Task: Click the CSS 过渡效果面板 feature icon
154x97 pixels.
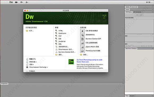Action: coord(82,43)
